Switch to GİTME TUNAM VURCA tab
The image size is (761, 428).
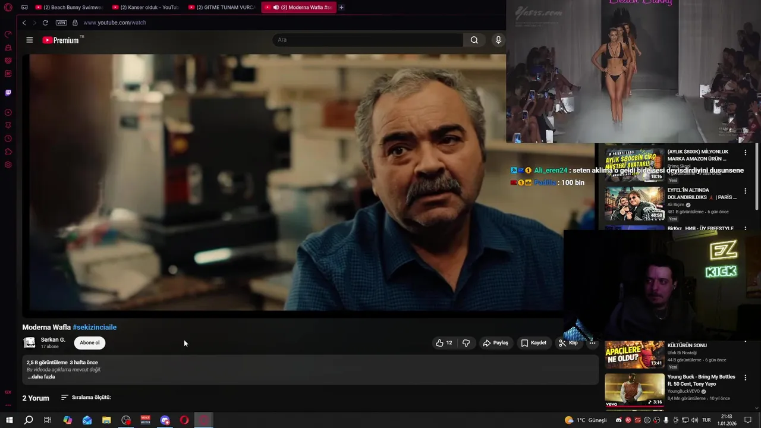pos(222,7)
